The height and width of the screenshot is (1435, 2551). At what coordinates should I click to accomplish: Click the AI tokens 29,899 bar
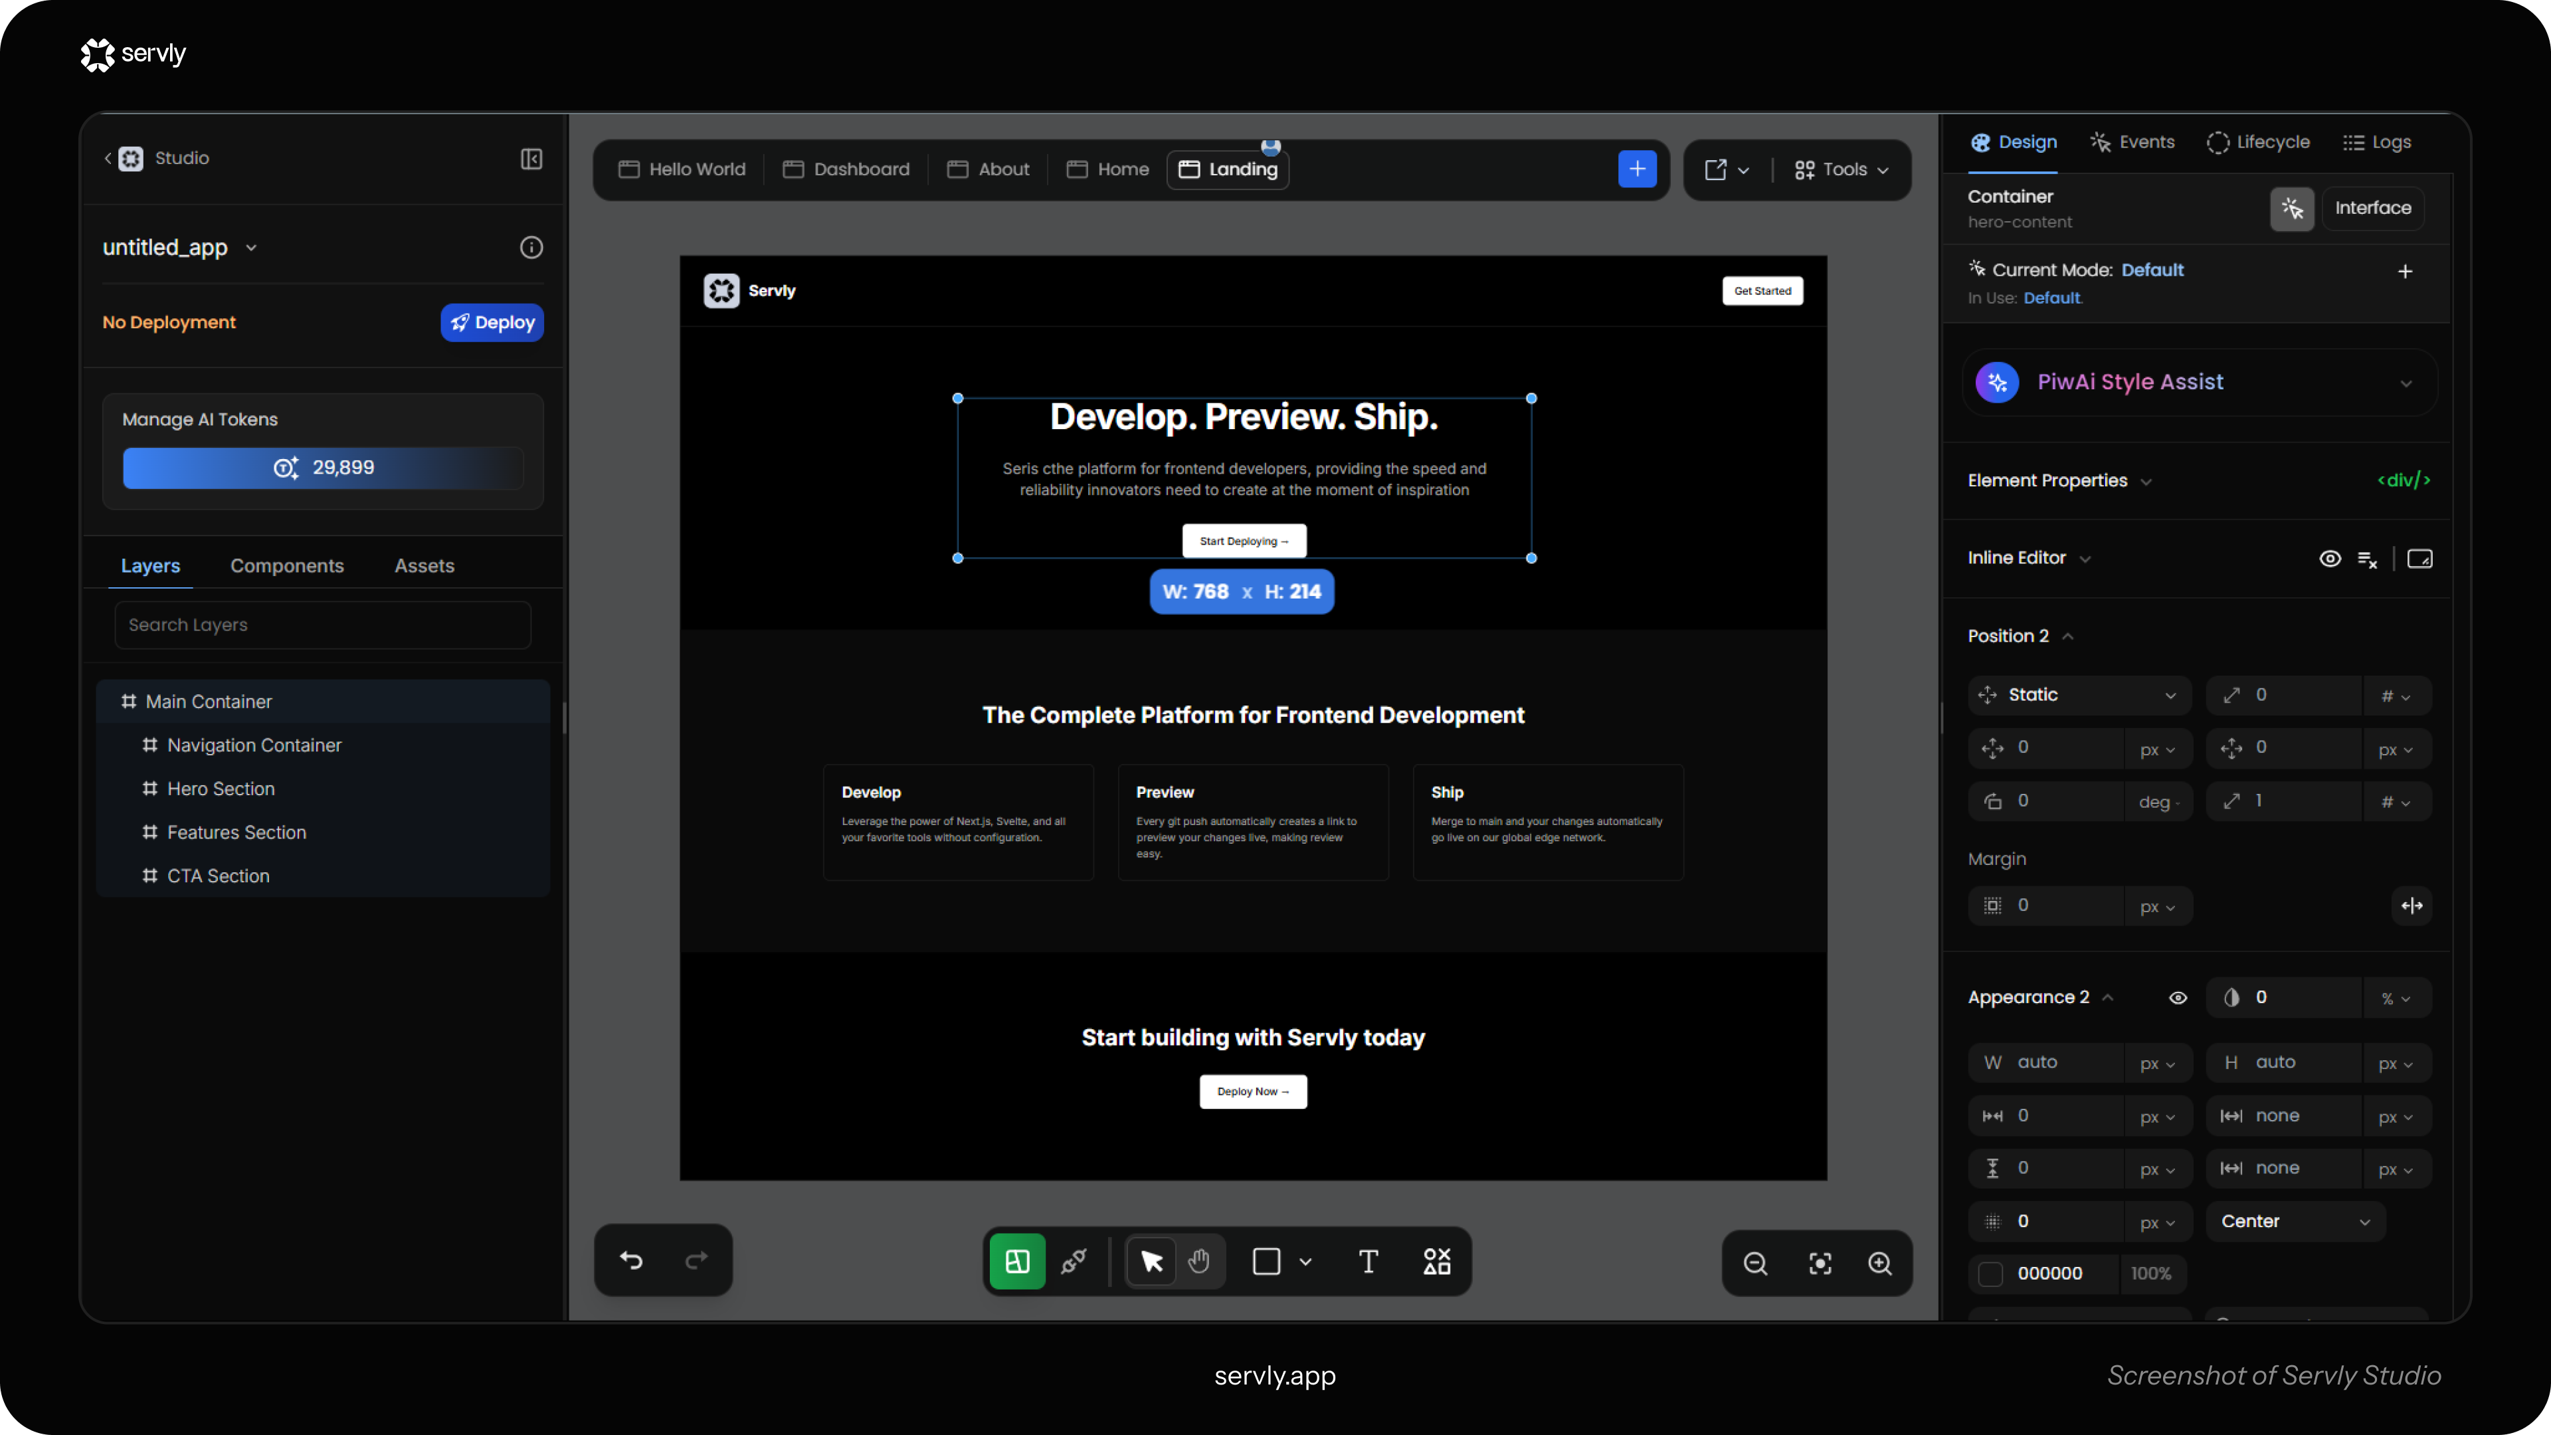323,468
